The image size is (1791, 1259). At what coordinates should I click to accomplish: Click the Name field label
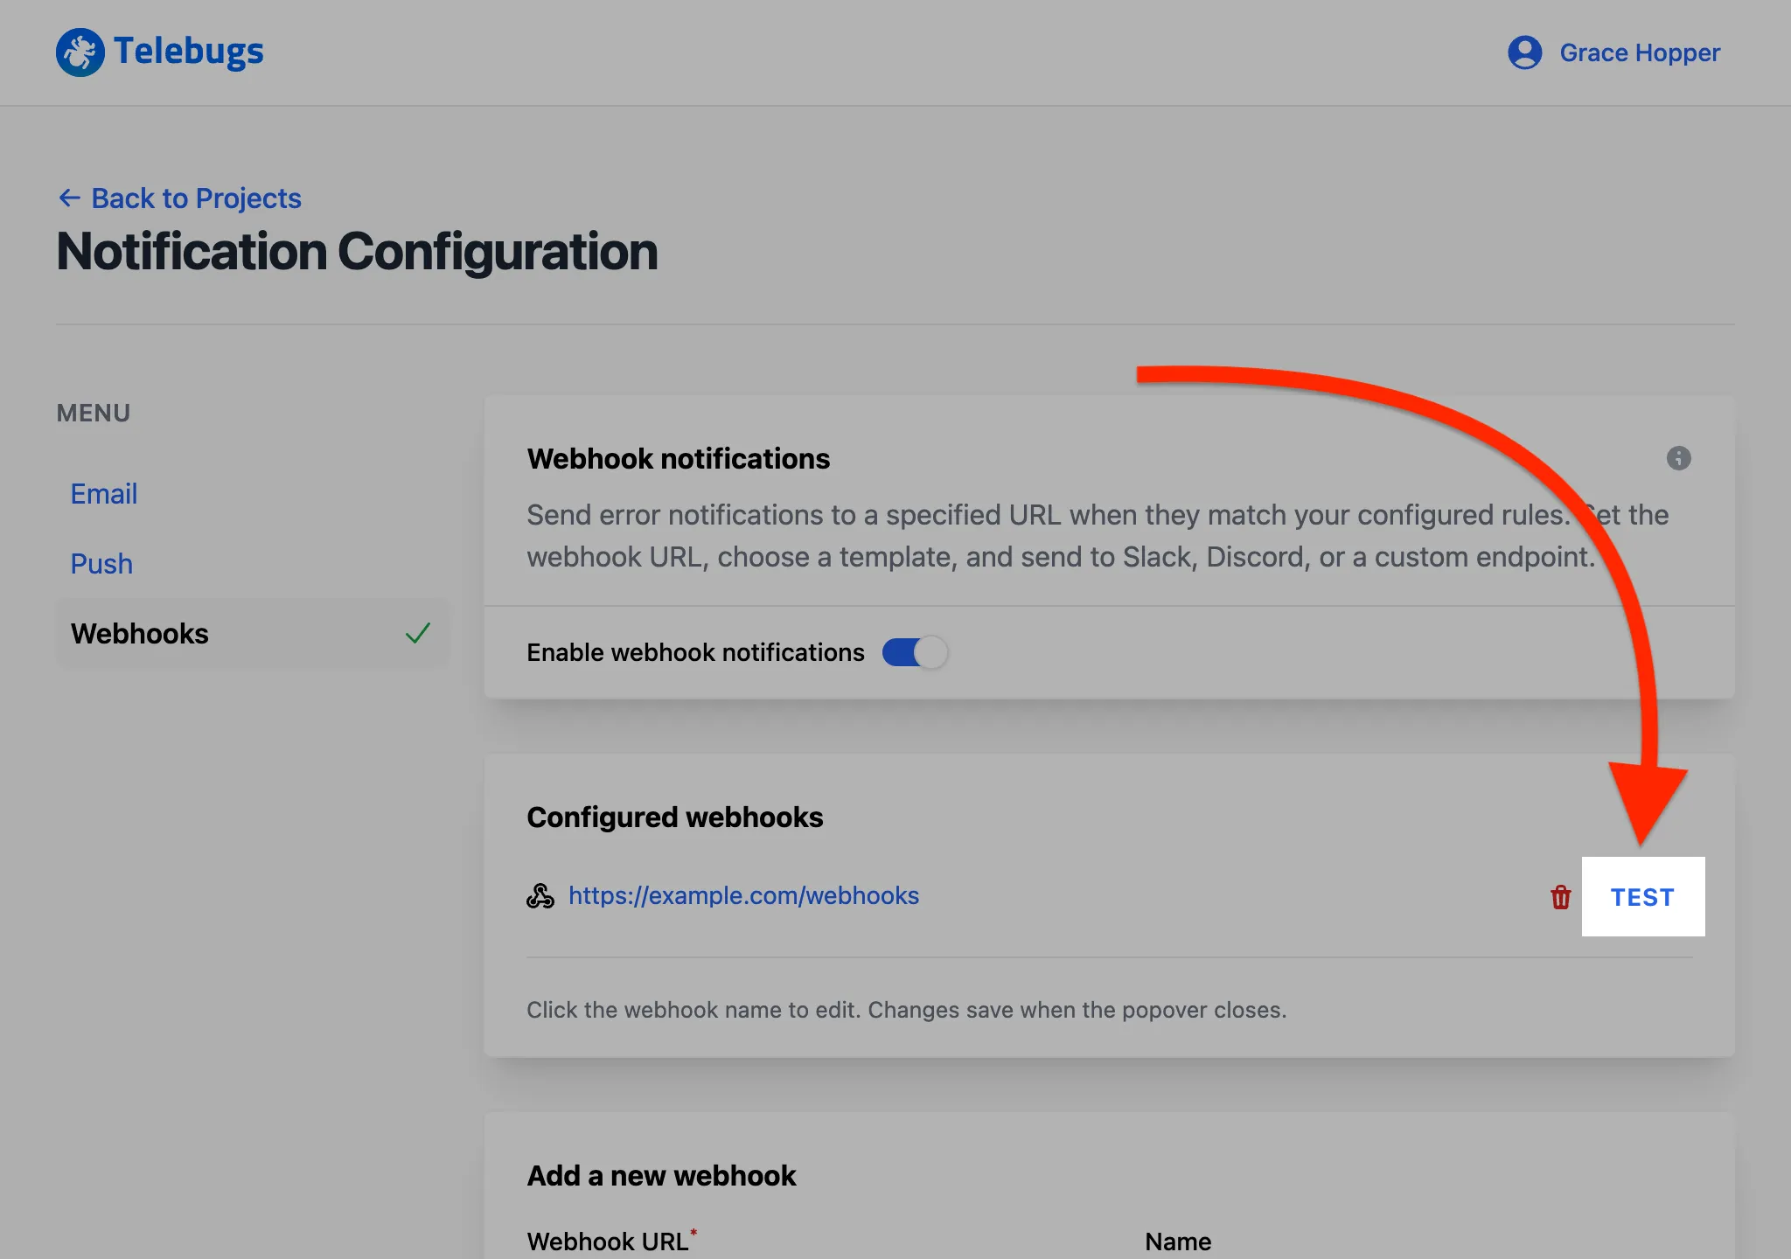(1178, 1242)
